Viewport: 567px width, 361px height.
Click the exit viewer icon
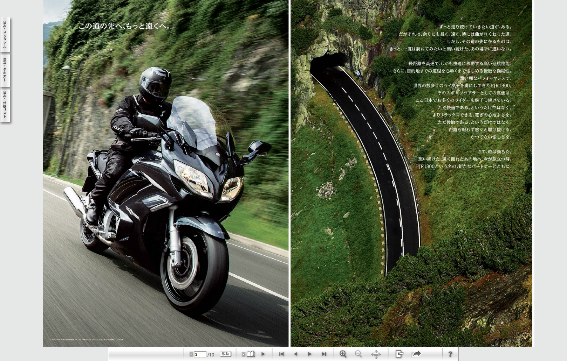399,354
